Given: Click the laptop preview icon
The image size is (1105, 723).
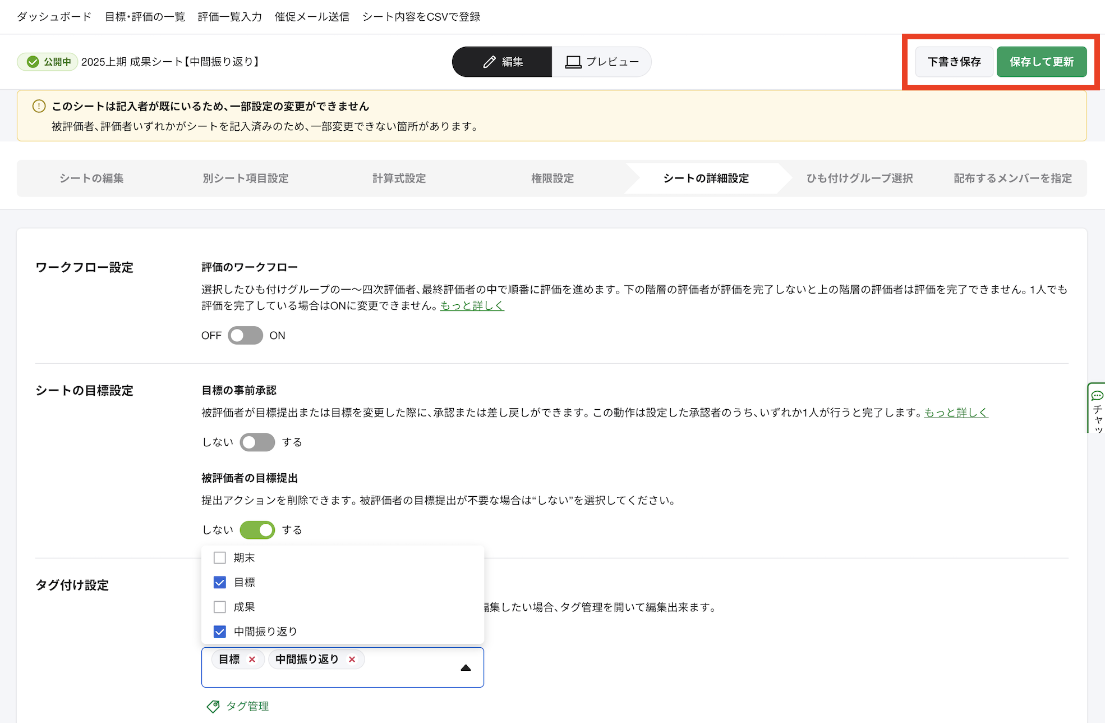Looking at the screenshot, I should pos(573,62).
